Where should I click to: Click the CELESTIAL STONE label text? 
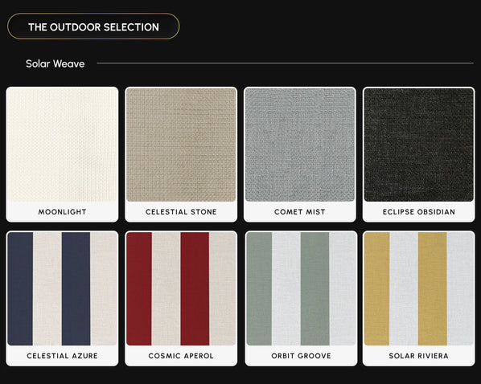(x=181, y=212)
